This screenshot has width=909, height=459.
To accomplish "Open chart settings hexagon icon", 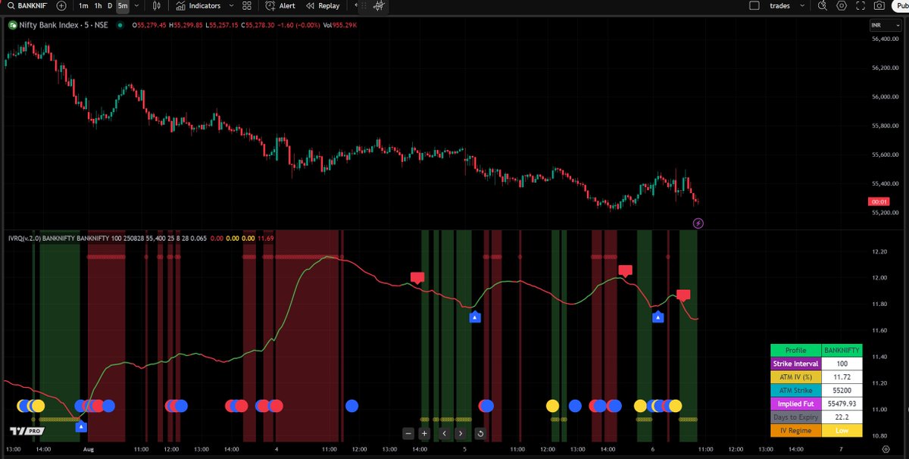I will pyautogui.click(x=842, y=5).
